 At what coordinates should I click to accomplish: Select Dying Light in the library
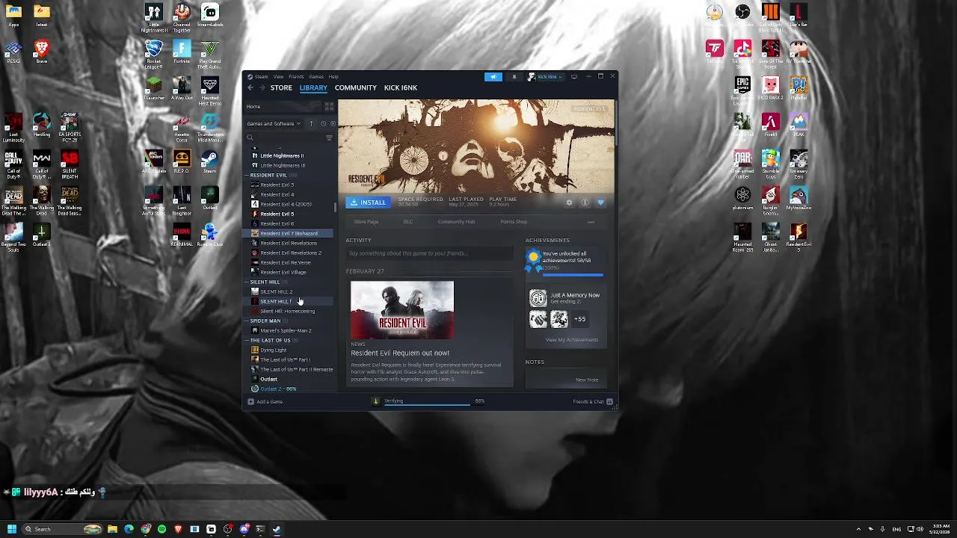[273, 350]
